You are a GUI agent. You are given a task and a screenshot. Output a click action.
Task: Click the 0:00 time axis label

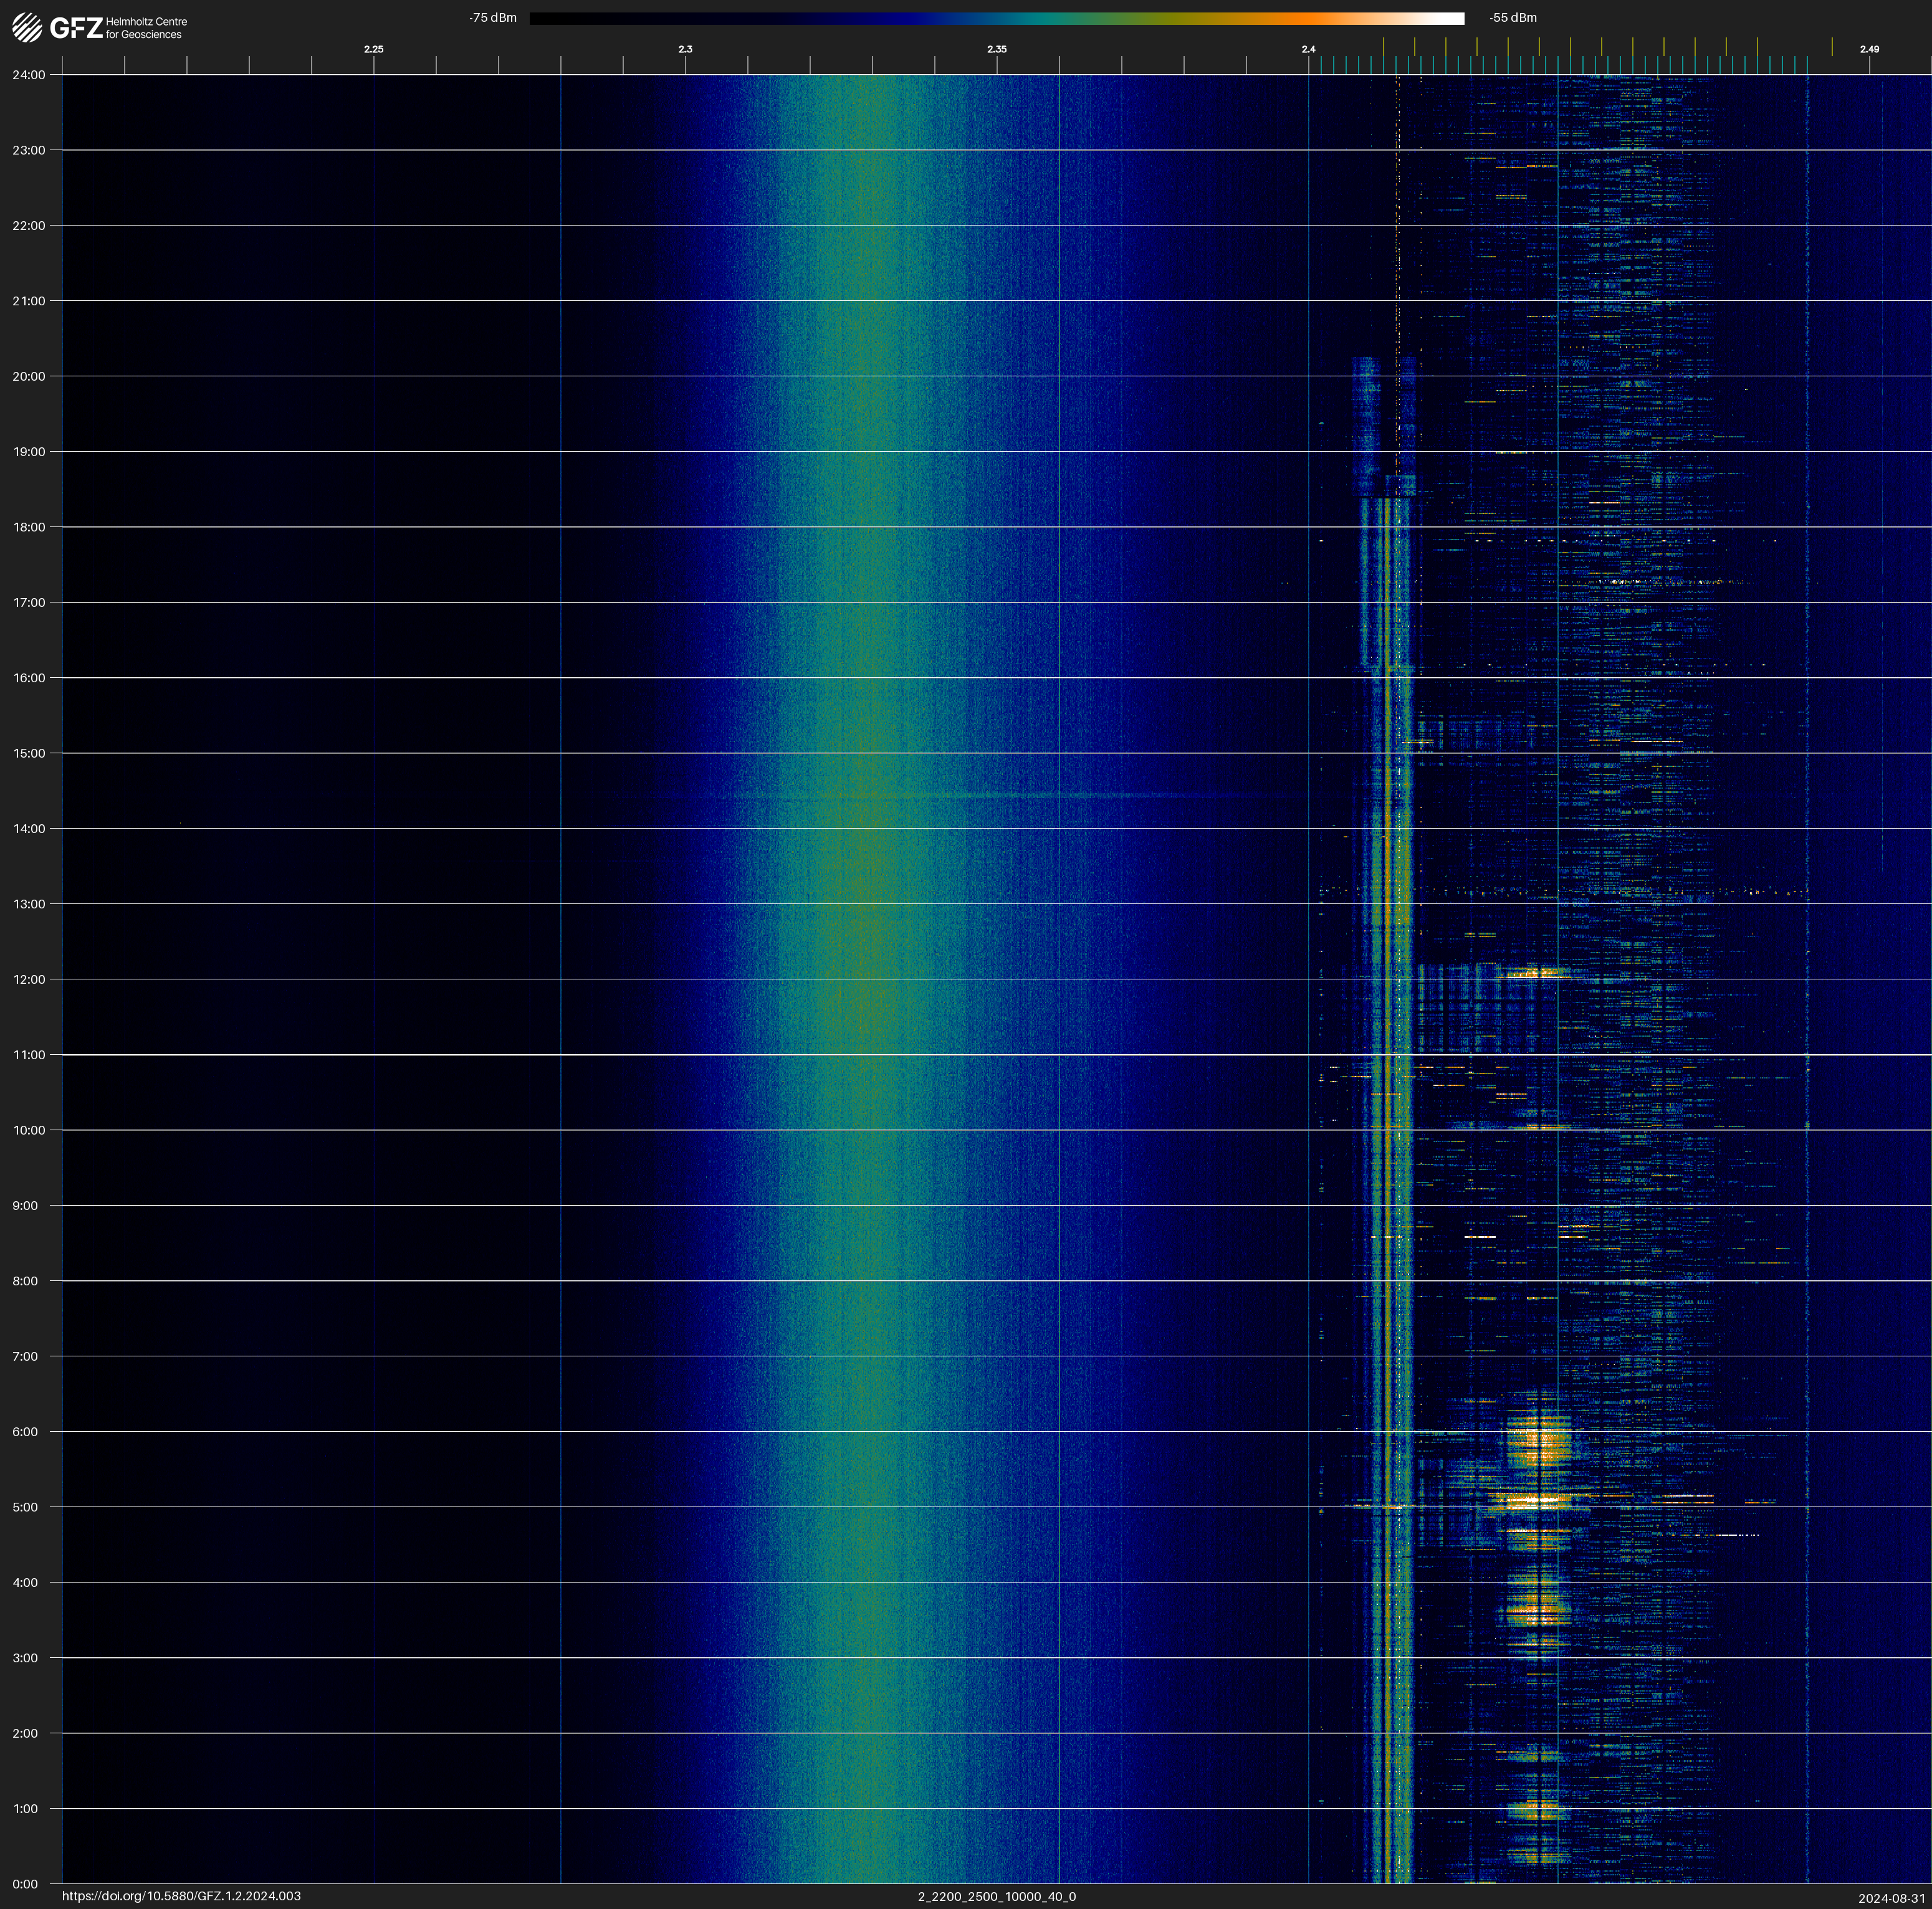coord(26,1884)
